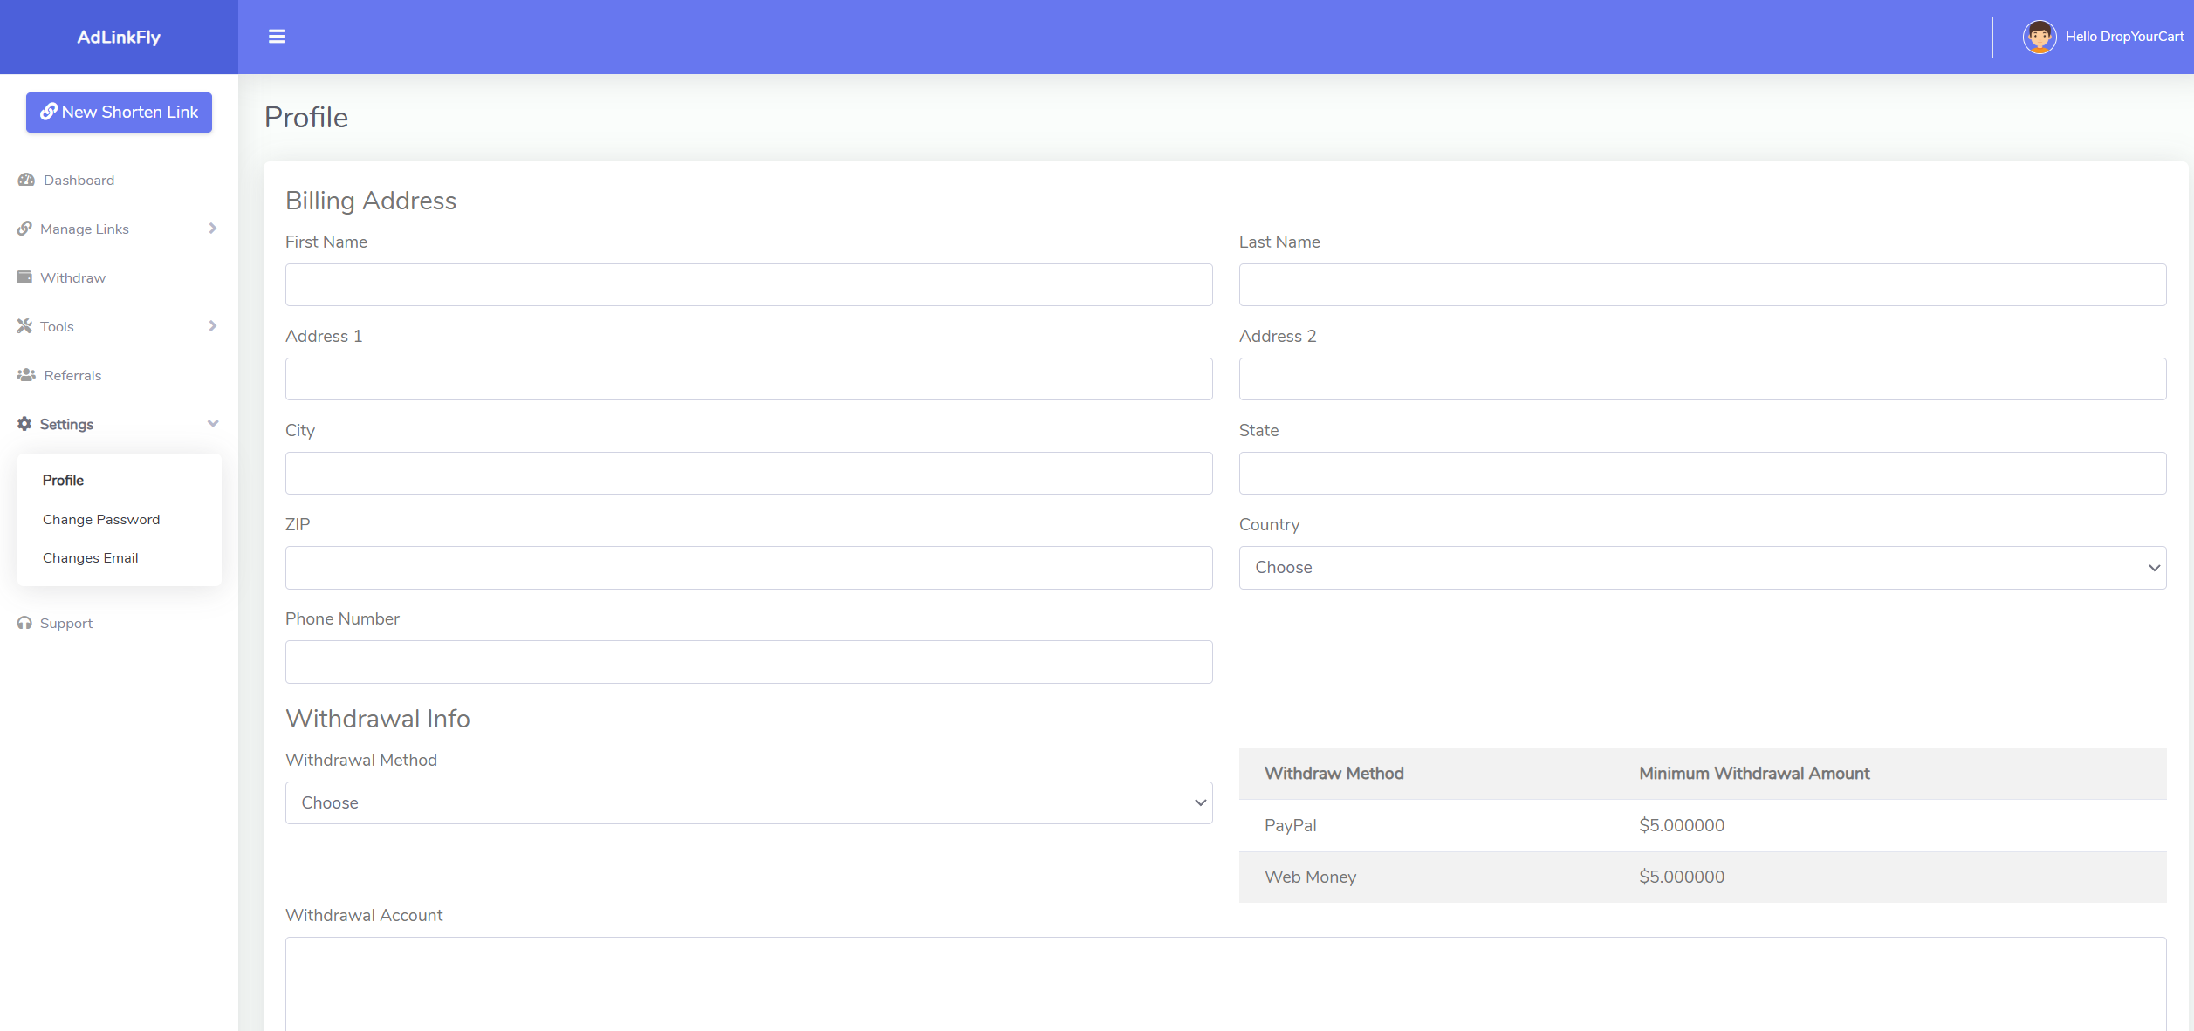Screen dimensions: 2194x1031
Task: Open the Withdrawal Method dropdown
Action: pos(748,802)
